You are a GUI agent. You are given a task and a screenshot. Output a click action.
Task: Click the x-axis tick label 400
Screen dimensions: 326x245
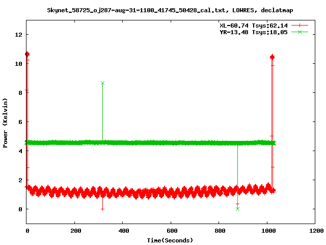pyautogui.click(x=123, y=231)
